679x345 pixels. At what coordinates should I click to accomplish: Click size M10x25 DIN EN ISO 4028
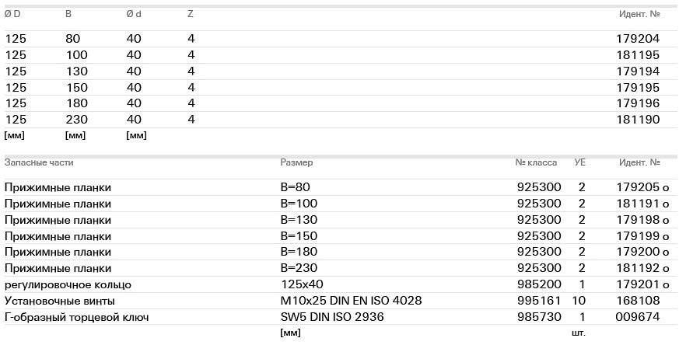point(352,301)
